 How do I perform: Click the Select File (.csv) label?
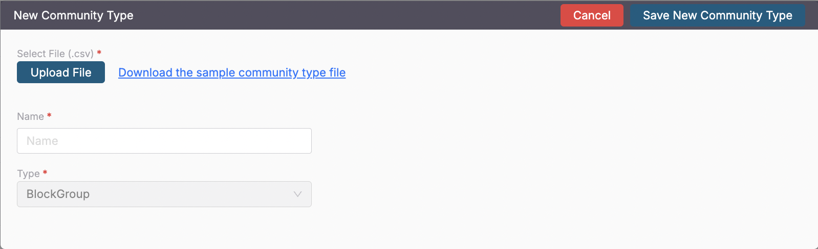55,54
